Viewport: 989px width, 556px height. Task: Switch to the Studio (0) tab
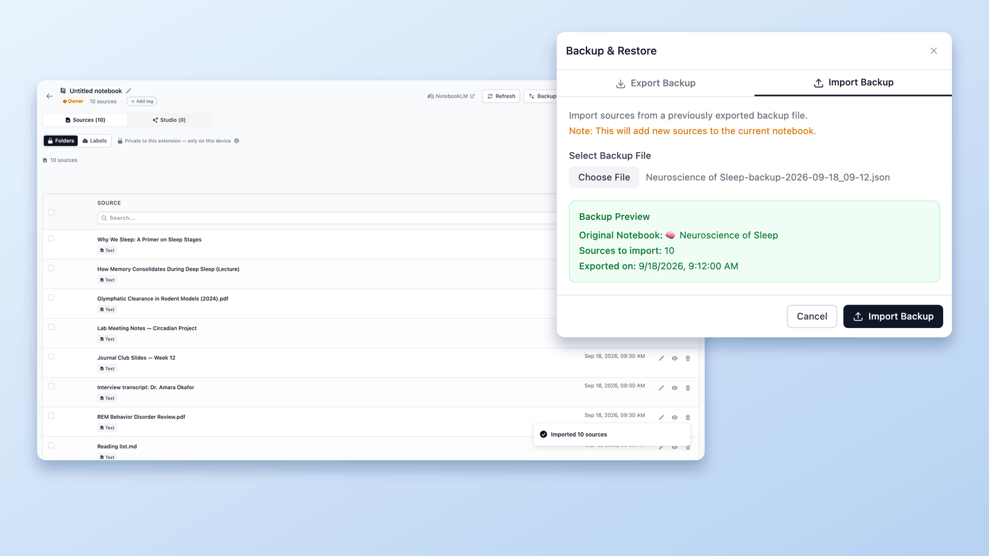169,120
